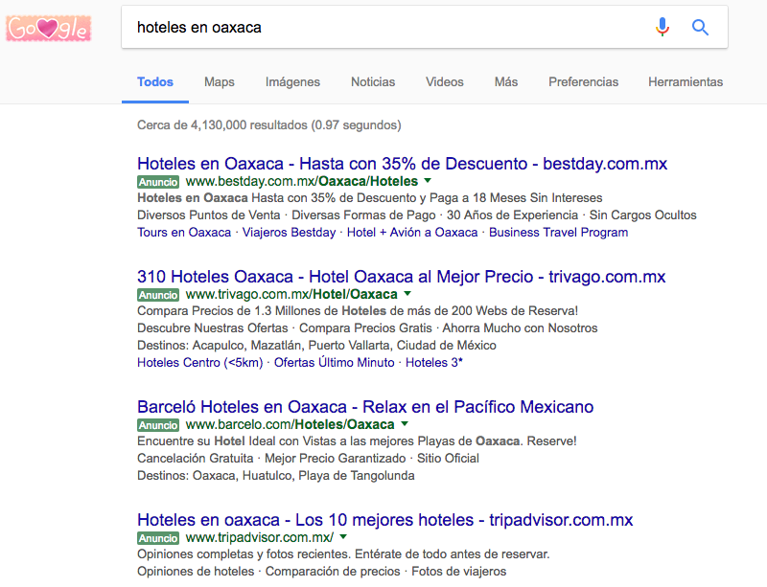Expand the dropdown arrow next to trivago.com.mx URL
Viewport: 767px width, 587px height.
pyautogui.click(x=407, y=294)
